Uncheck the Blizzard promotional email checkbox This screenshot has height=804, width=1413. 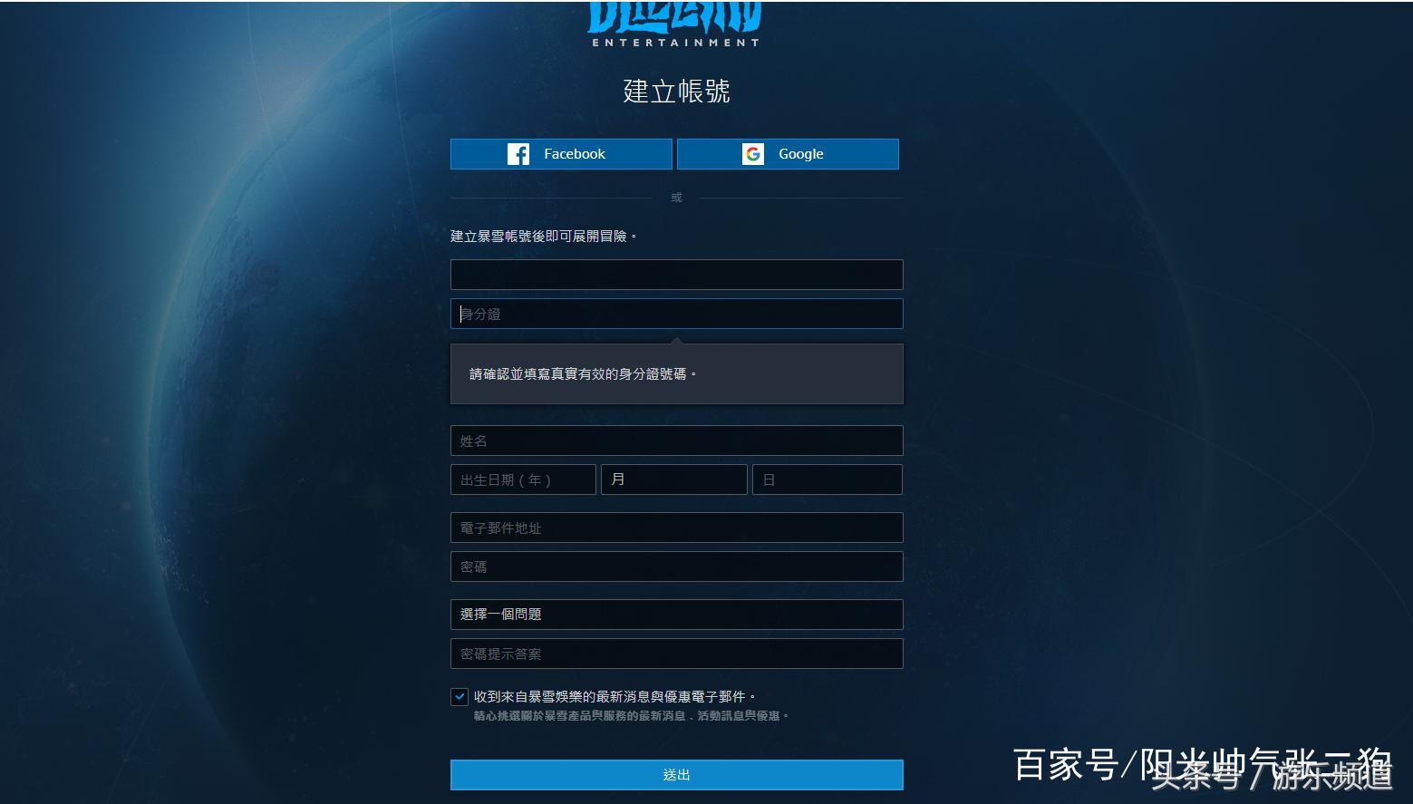[460, 696]
